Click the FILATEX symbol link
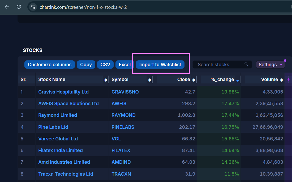The height and width of the screenshot is (182, 292). [x=121, y=150]
